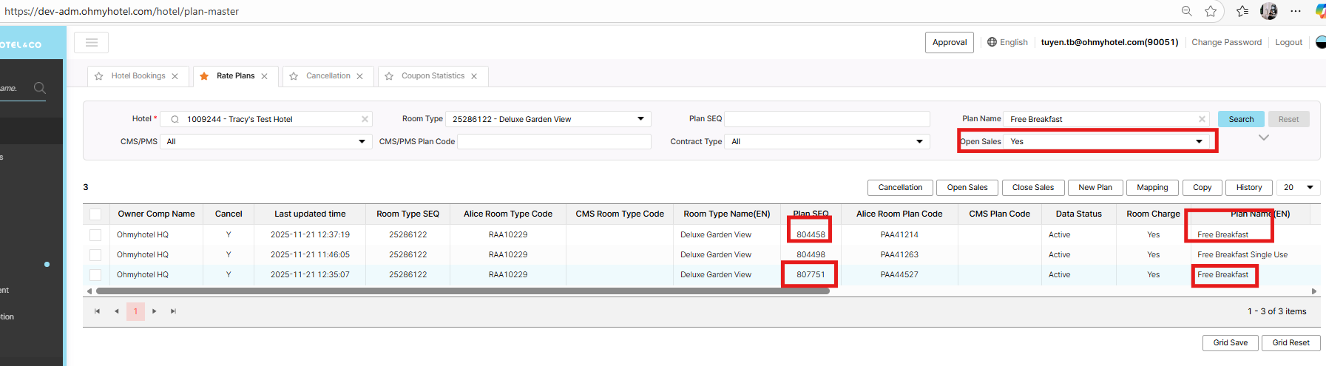Viewport: 1326px width, 366px height.
Task: Click the Search button
Action: pyautogui.click(x=1241, y=119)
